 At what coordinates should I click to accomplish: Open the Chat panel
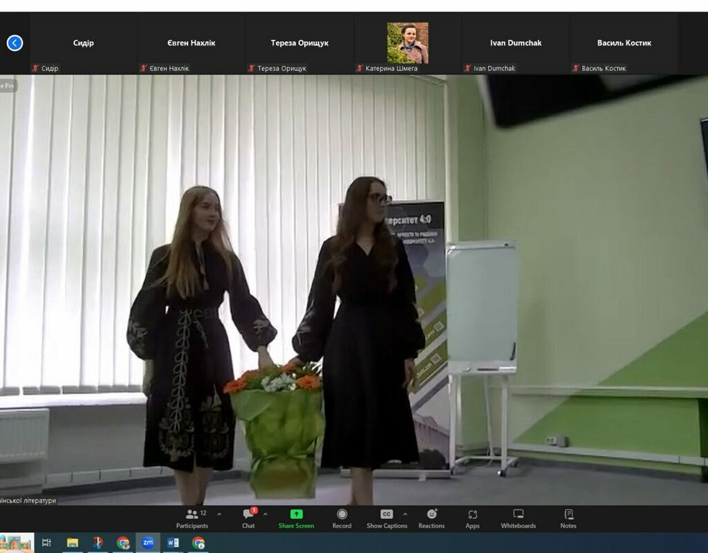pos(248,518)
